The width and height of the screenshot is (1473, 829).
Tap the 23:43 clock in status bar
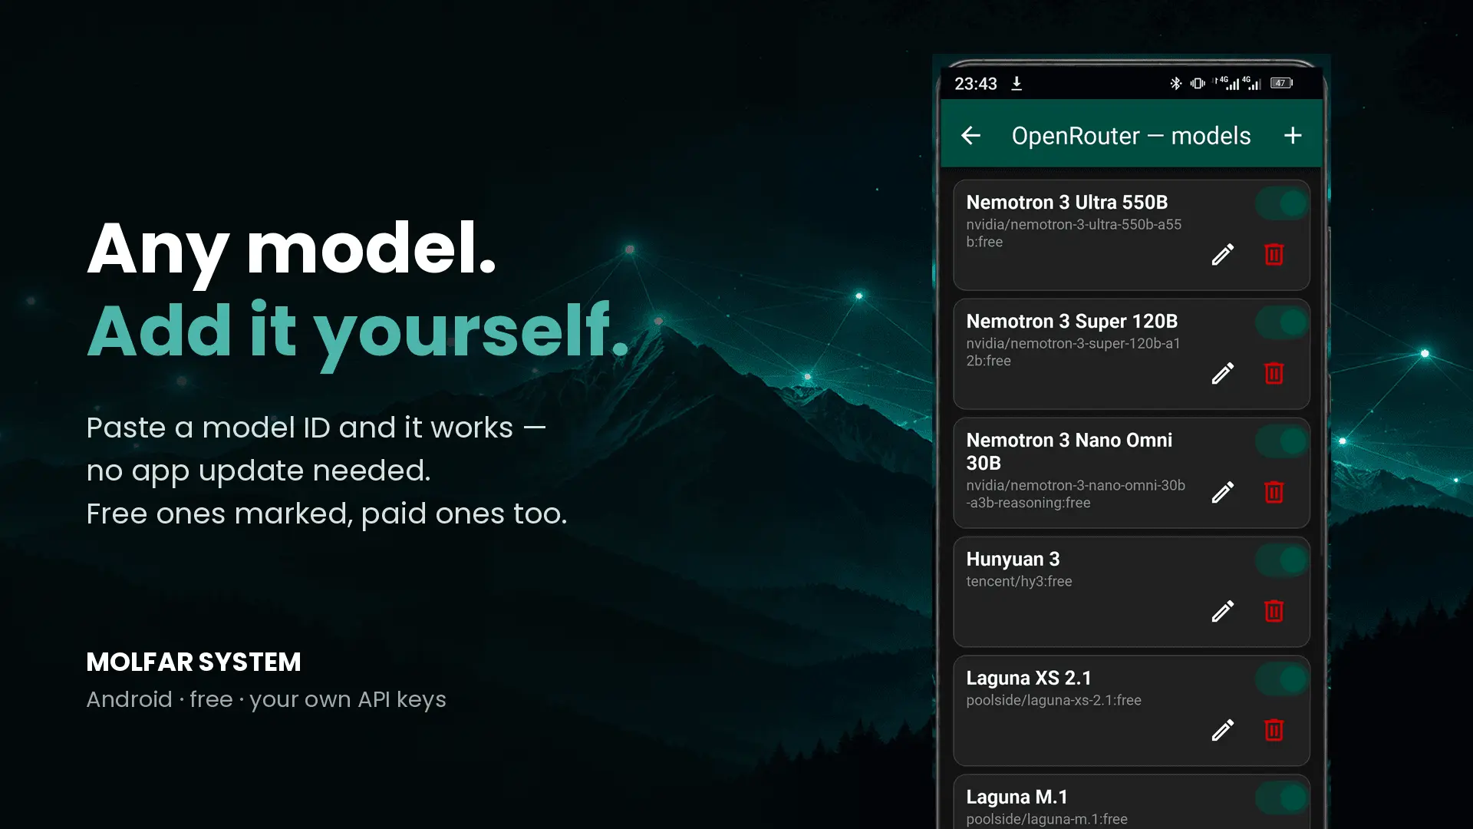pyautogui.click(x=975, y=84)
